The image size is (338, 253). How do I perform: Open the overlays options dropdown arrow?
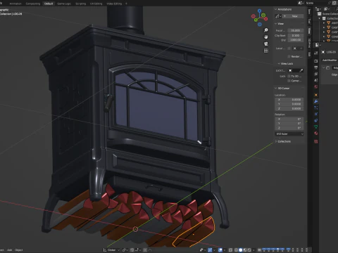(x=224, y=250)
